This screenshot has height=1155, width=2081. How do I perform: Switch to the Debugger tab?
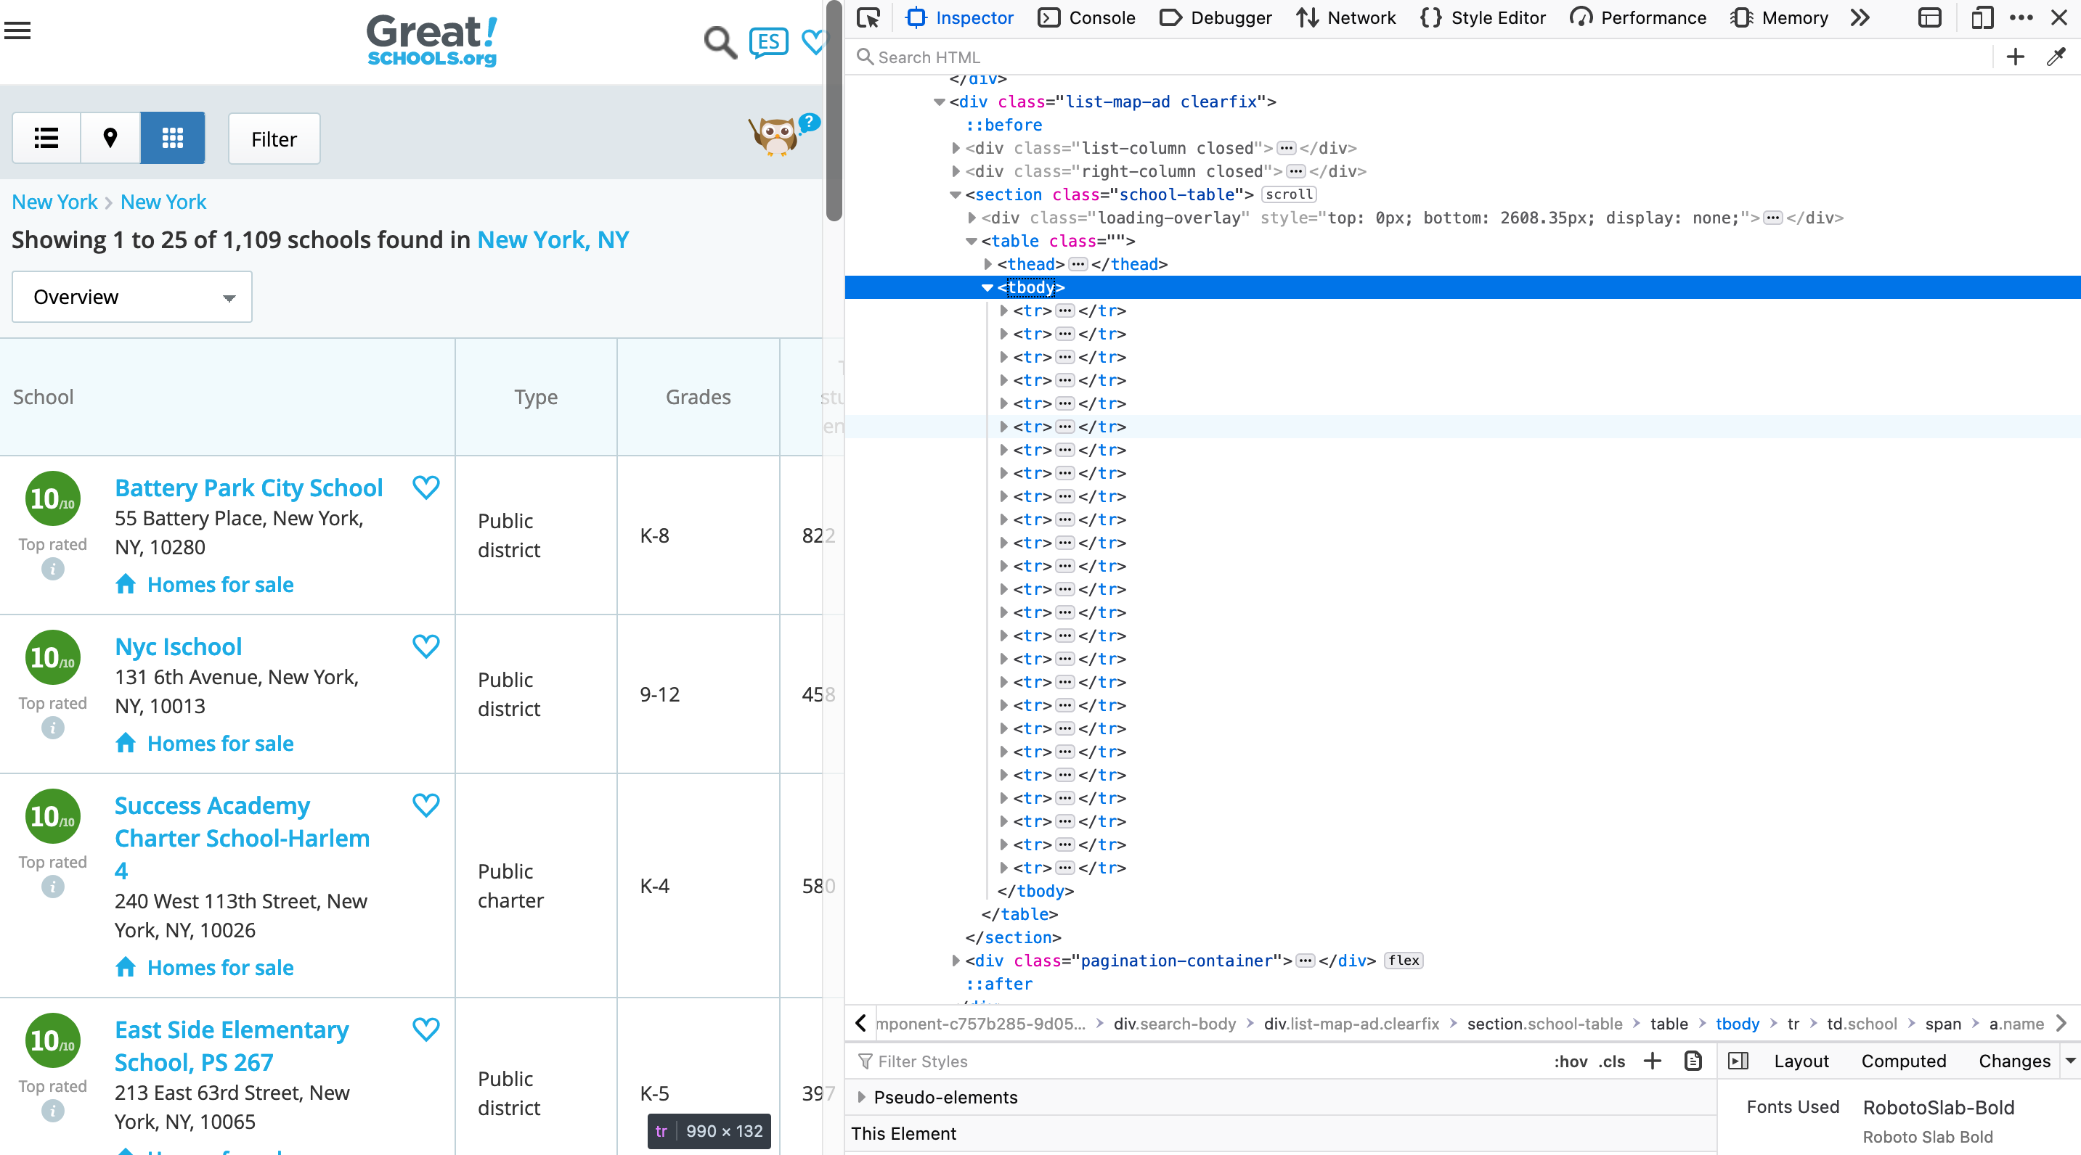[1214, 17]
